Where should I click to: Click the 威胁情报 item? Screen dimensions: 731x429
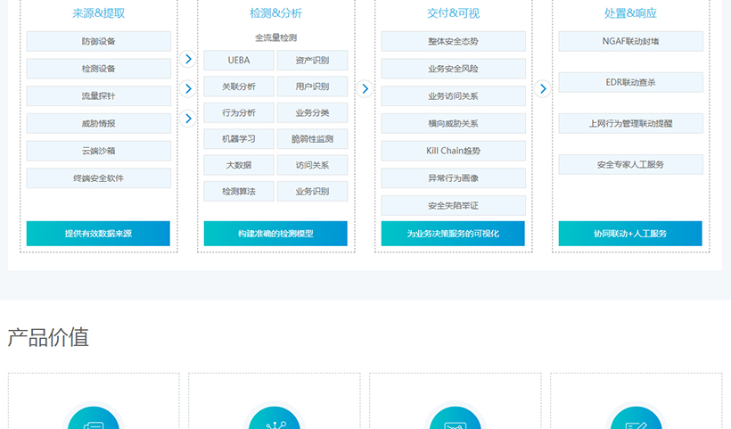tap(98, 123)
